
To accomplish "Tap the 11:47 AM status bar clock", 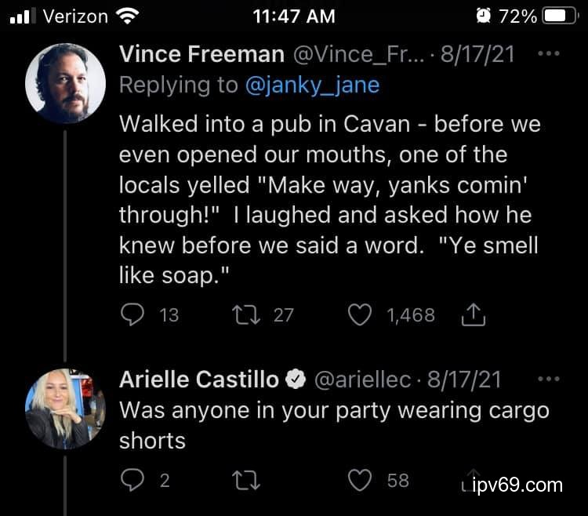I will point(294,16).
